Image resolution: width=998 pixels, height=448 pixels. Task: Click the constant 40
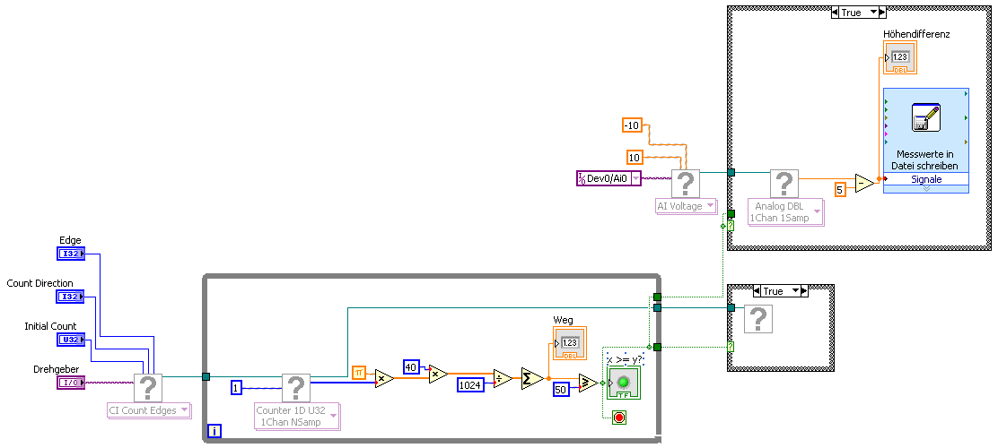tap(412, 366)
